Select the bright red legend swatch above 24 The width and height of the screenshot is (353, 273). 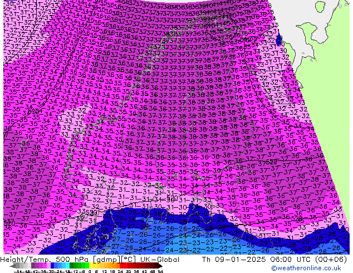[121, 266]
